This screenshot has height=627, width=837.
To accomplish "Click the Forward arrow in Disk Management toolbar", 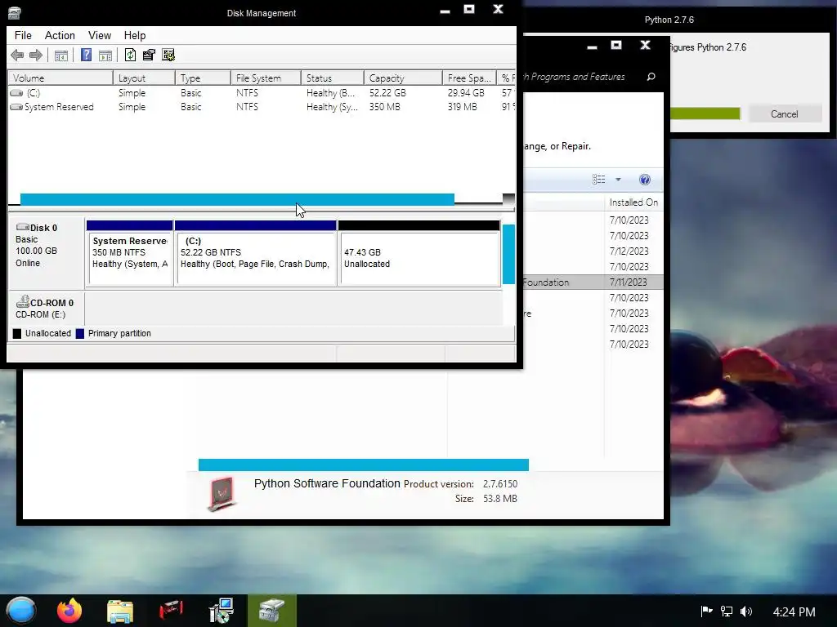I will (36, 55).
